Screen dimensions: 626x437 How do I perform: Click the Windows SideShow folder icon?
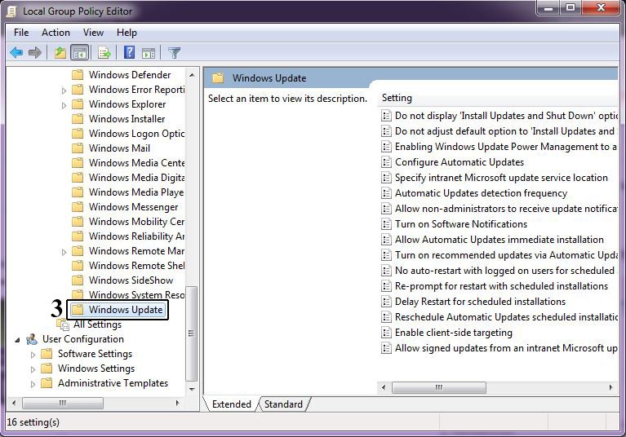pyautogui.click(x=78, y=280)
